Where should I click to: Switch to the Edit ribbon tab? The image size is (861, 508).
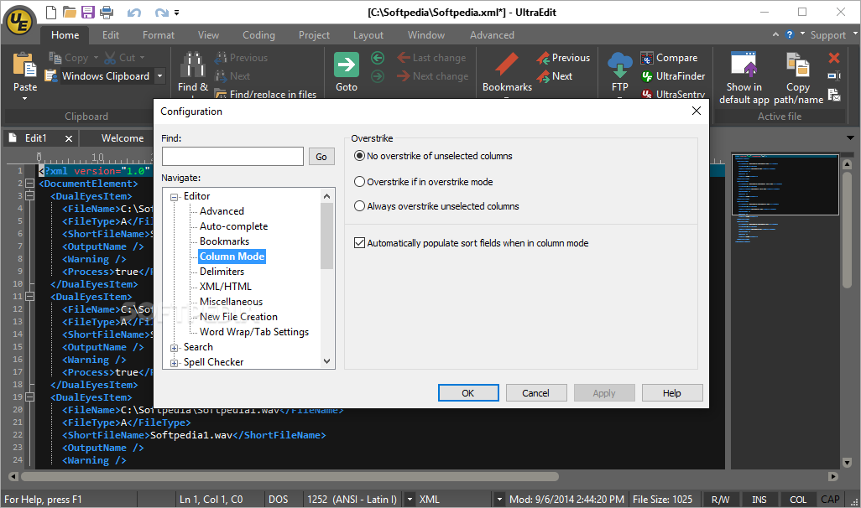(x=111, y=35)
